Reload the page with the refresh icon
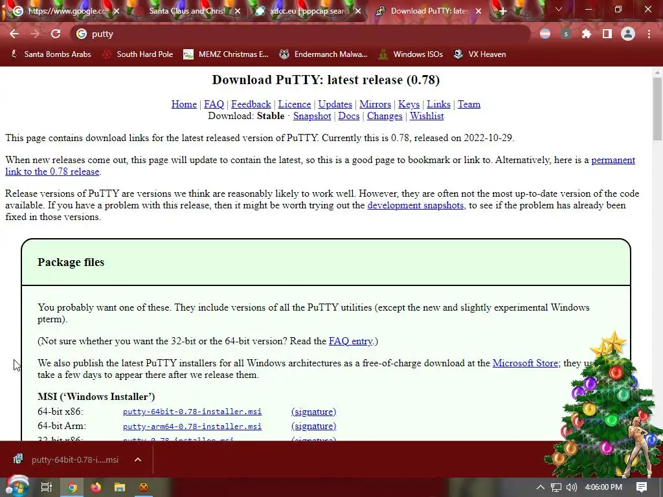Screen dimensions: 663x497 click(x=56, y=34)
